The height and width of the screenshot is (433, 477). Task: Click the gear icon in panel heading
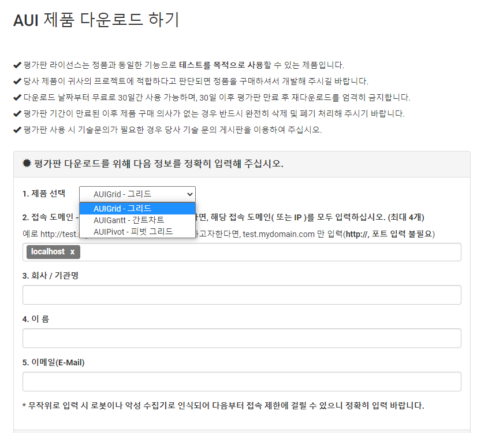(x=27, y=163)
